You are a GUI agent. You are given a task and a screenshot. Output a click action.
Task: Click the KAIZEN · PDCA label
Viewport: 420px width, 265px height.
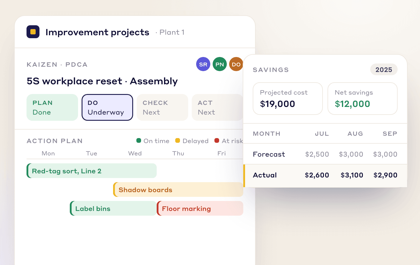(57, 65)
